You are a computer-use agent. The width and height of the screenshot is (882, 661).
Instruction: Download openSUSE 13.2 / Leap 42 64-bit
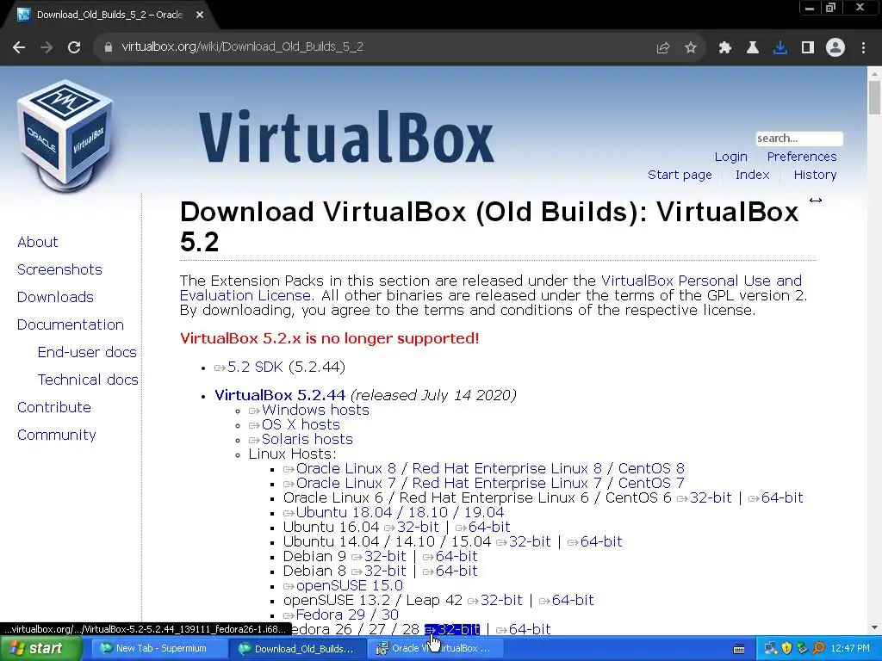coord(573,600)
